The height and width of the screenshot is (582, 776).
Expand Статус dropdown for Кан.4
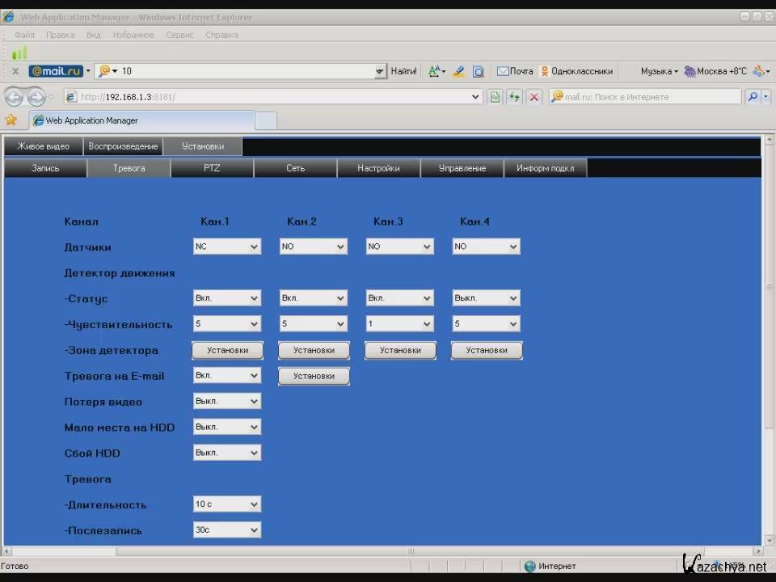point(486,298)
